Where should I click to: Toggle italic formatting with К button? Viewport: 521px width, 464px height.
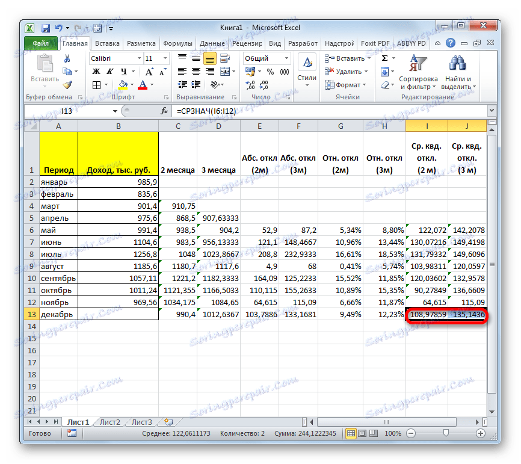click(x=108, y=71)
